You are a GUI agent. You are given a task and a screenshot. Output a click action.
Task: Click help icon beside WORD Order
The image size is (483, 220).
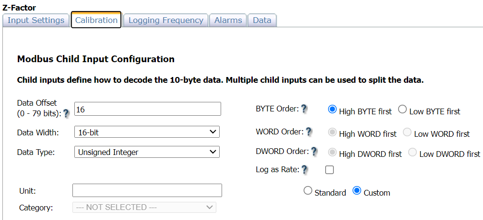click(x=309, y=131)
